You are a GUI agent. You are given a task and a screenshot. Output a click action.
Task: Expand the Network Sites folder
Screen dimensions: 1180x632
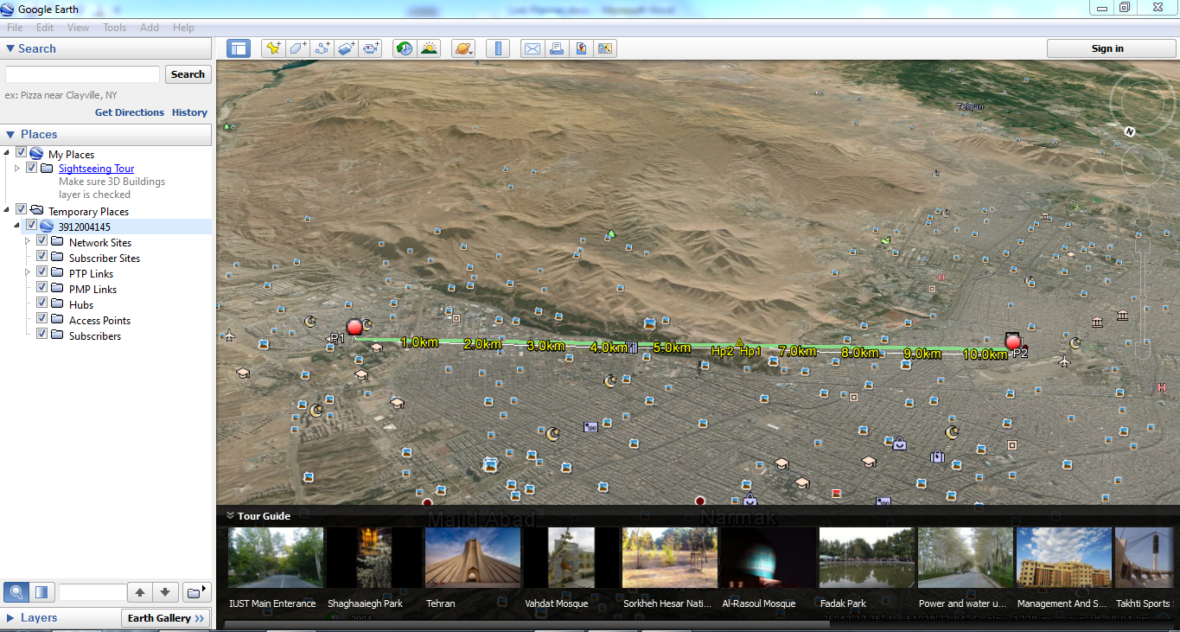[x=28, y=241]
